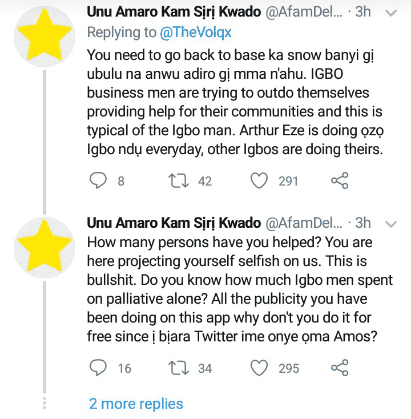Share the first tweet about Igbo businessmen
Image resolution: width=411 pixels, height=419 pixels.
click(x=340, y=181)
